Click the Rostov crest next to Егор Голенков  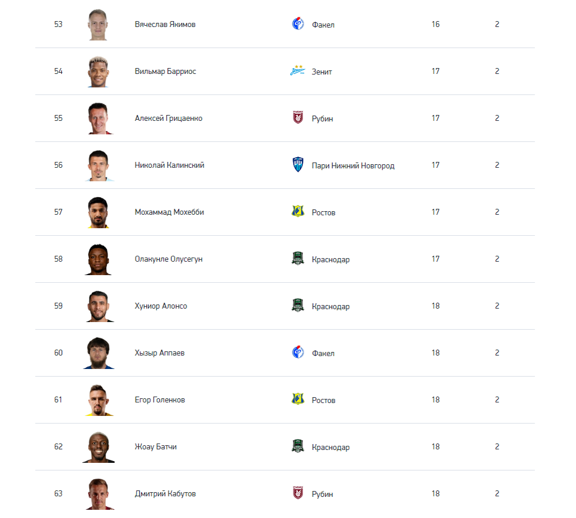coord(298,399)
